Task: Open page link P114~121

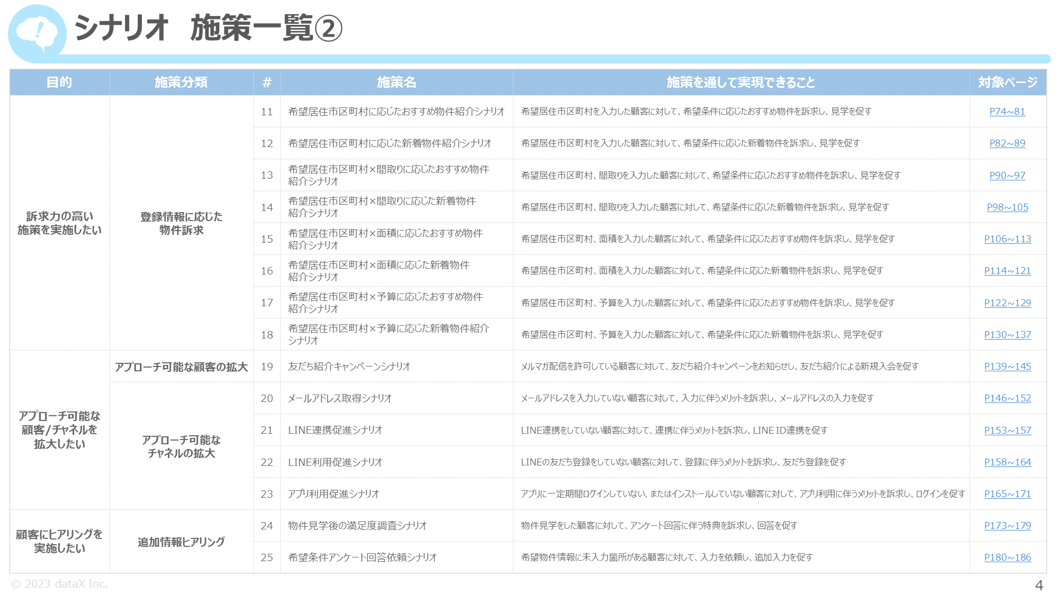Action: (x=1007, y=271)
